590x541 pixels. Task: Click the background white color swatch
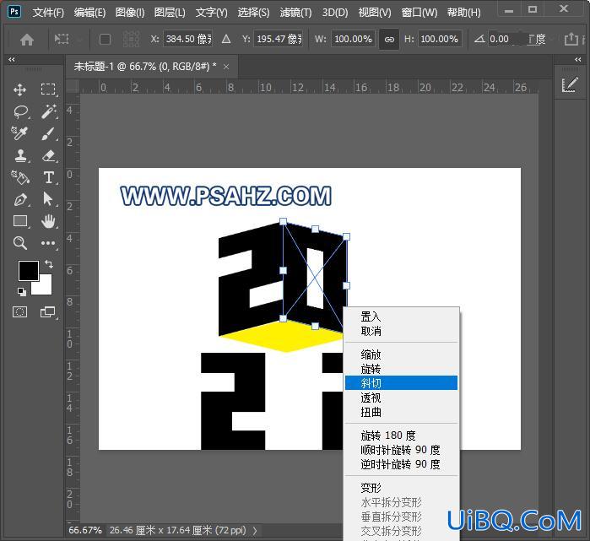click(43, 287)
